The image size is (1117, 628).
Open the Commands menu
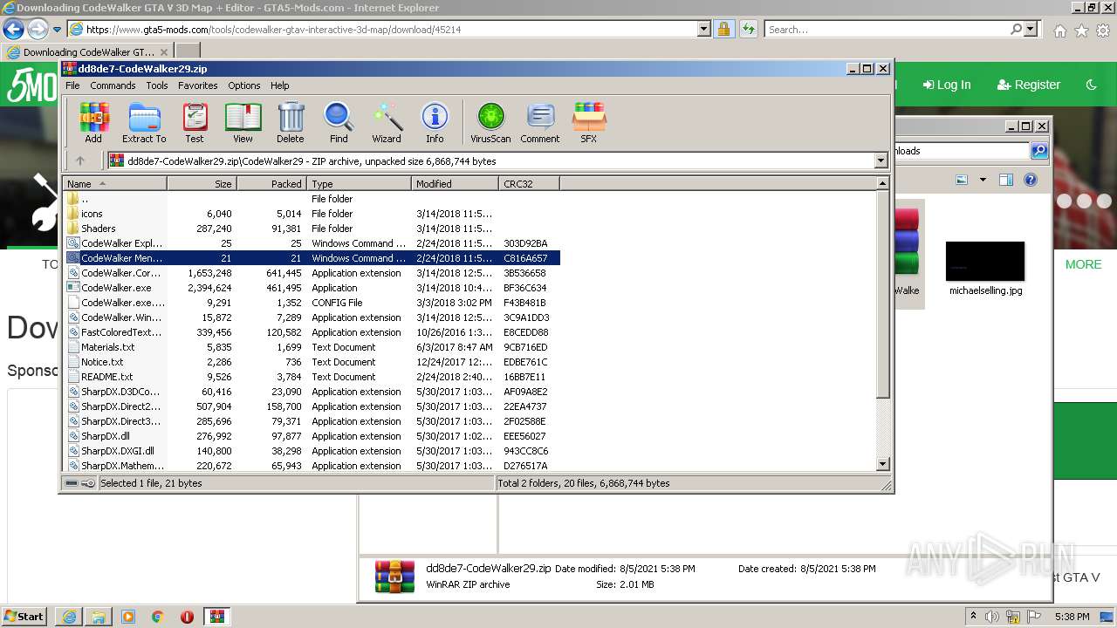click(113, 85)
